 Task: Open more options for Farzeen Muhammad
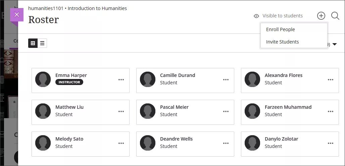(331, 111)
